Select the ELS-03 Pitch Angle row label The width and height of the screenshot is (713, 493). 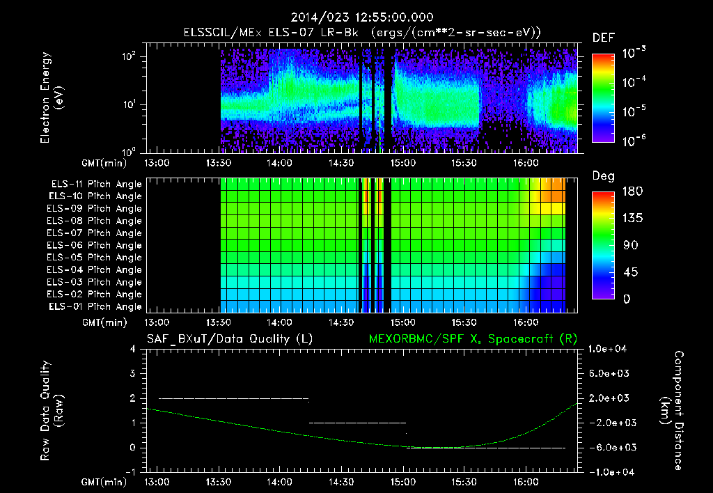coord(95,283)
